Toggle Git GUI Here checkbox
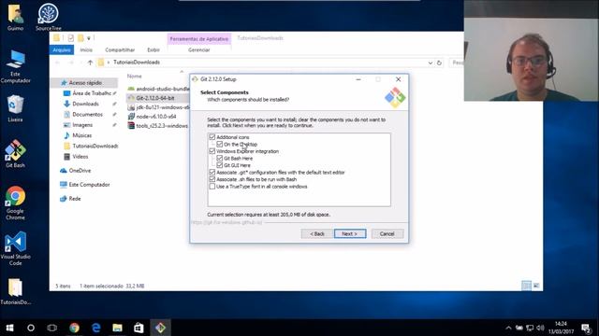 [x=219, y=165]
